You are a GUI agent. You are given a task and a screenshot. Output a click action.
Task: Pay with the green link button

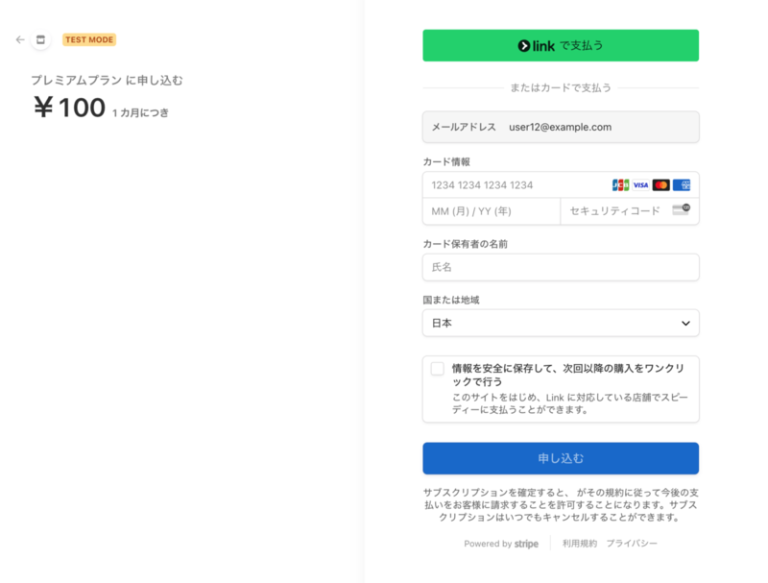pyautogui.click(x=561, y=45)
